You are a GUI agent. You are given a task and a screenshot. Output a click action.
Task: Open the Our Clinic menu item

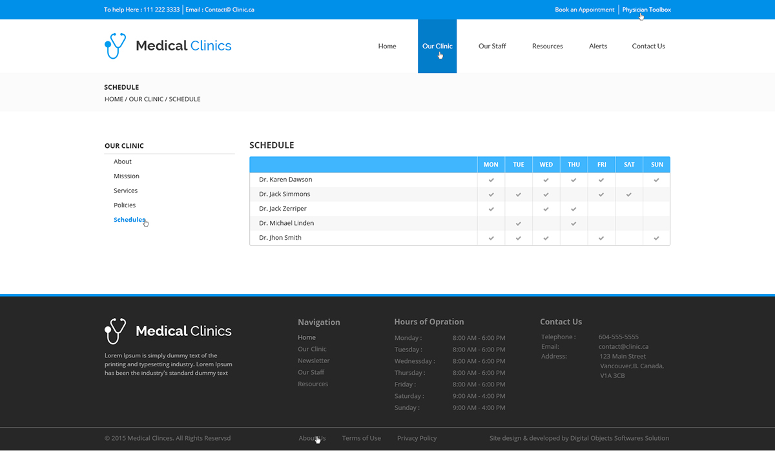(x=437, y=46)
